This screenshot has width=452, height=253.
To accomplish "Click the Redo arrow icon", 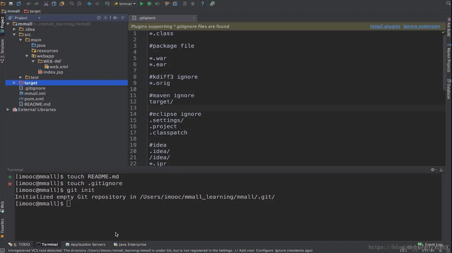I will tap(36, 4).
